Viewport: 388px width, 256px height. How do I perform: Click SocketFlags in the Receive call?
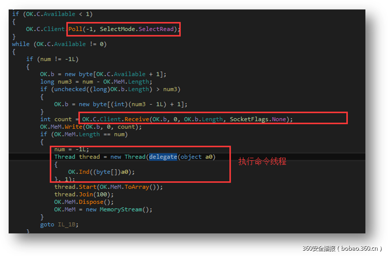pos(248,119)
